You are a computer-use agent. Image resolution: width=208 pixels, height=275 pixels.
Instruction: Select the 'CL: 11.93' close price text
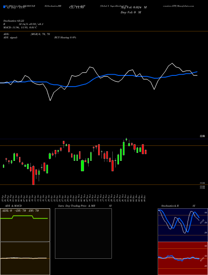click(77, 7)
